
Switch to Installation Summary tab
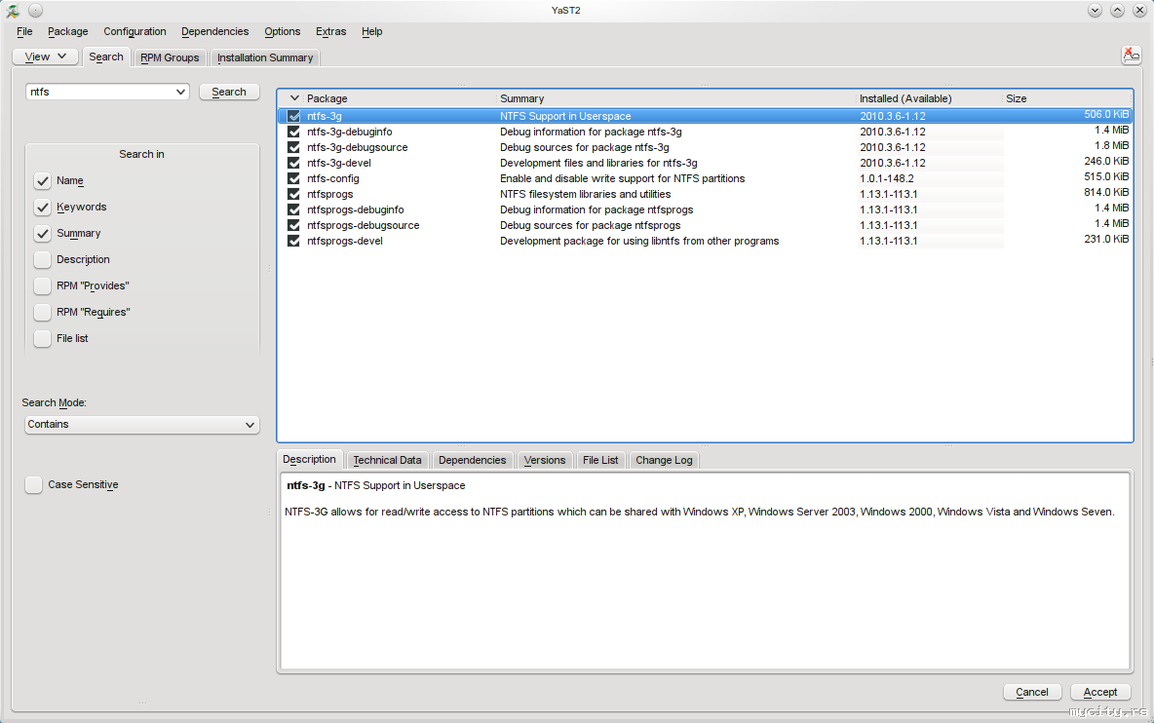click(x=265, y=57)
